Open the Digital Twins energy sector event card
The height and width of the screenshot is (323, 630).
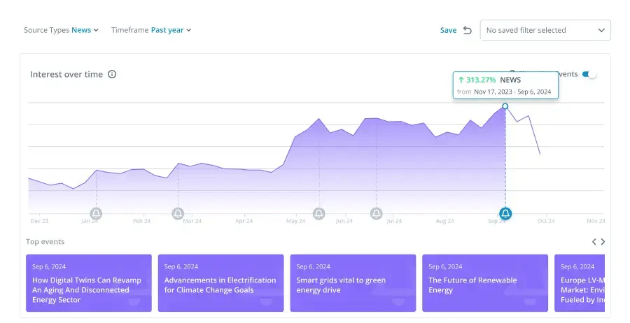tap(88, 283)
